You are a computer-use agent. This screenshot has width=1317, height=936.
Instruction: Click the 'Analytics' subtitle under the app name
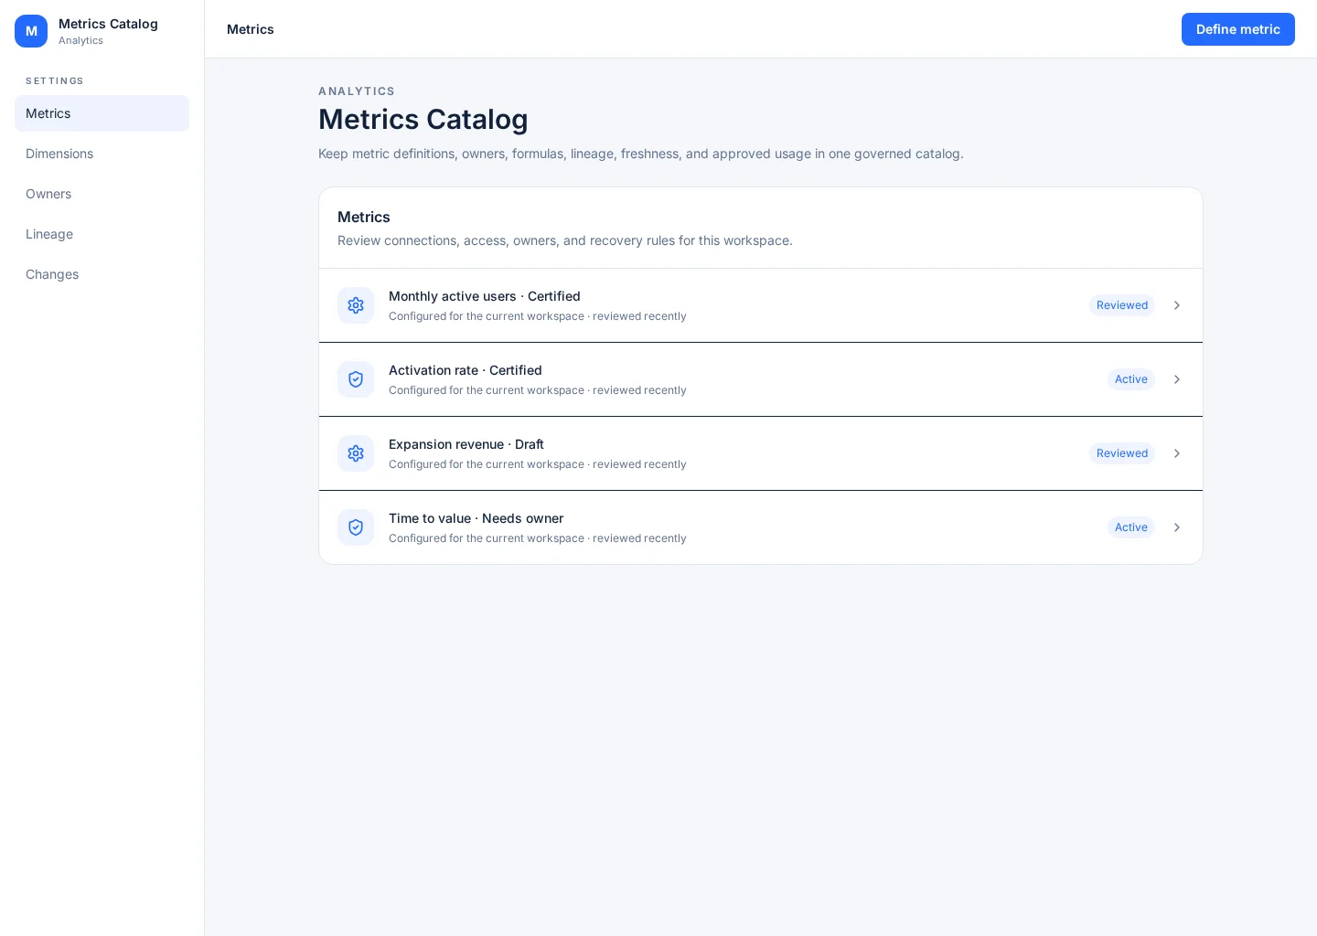[80, 40]
